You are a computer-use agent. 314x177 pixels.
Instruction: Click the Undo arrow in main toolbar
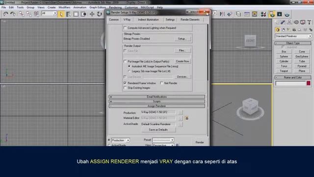5,14
